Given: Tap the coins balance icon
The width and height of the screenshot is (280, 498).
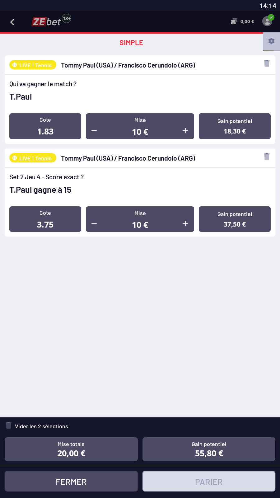Looking at the screenshot, I should click(x=234, y=21).
